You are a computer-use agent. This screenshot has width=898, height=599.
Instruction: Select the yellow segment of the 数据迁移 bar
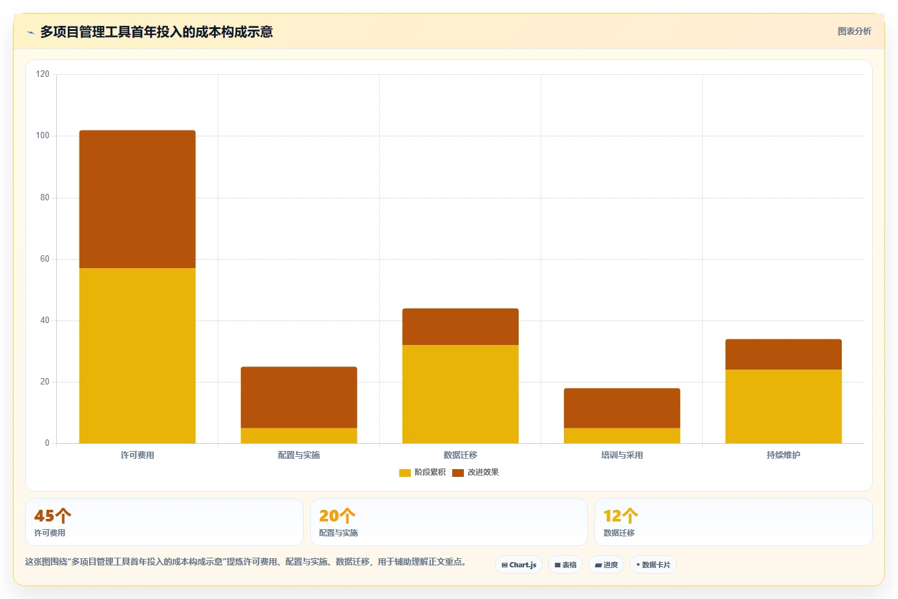point(461,394)
